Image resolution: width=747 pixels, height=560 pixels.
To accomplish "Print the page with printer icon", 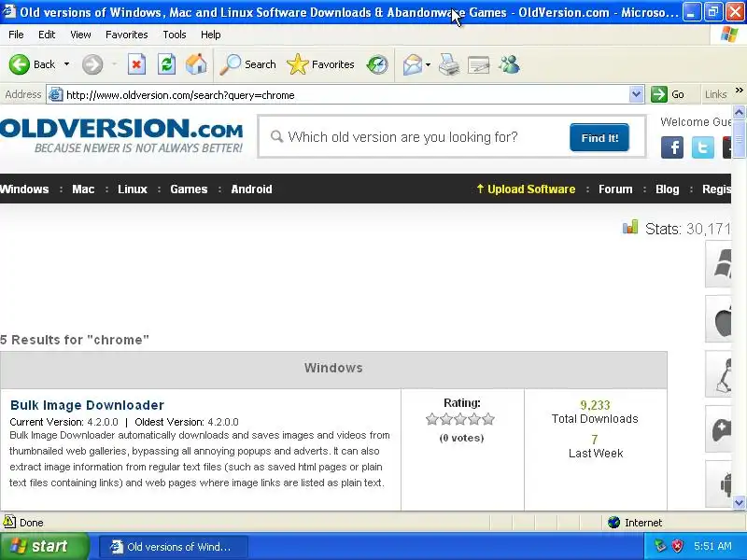I will pyautogui.click(x=449, y=64).
